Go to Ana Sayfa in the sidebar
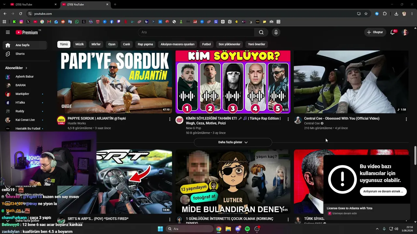Screen dimensions: 417x234 [x=25, y=45]
